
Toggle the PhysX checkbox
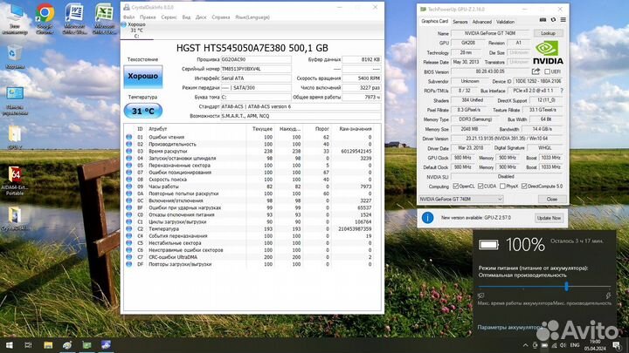[502, 187]
